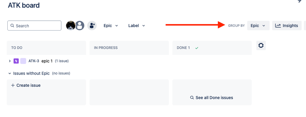Image resolution: width=306 pixels, height=117 pixels.
Task: Click the lavender color swatch next to ATK-3
Action: pyautogui.click(x=23, y=61)
